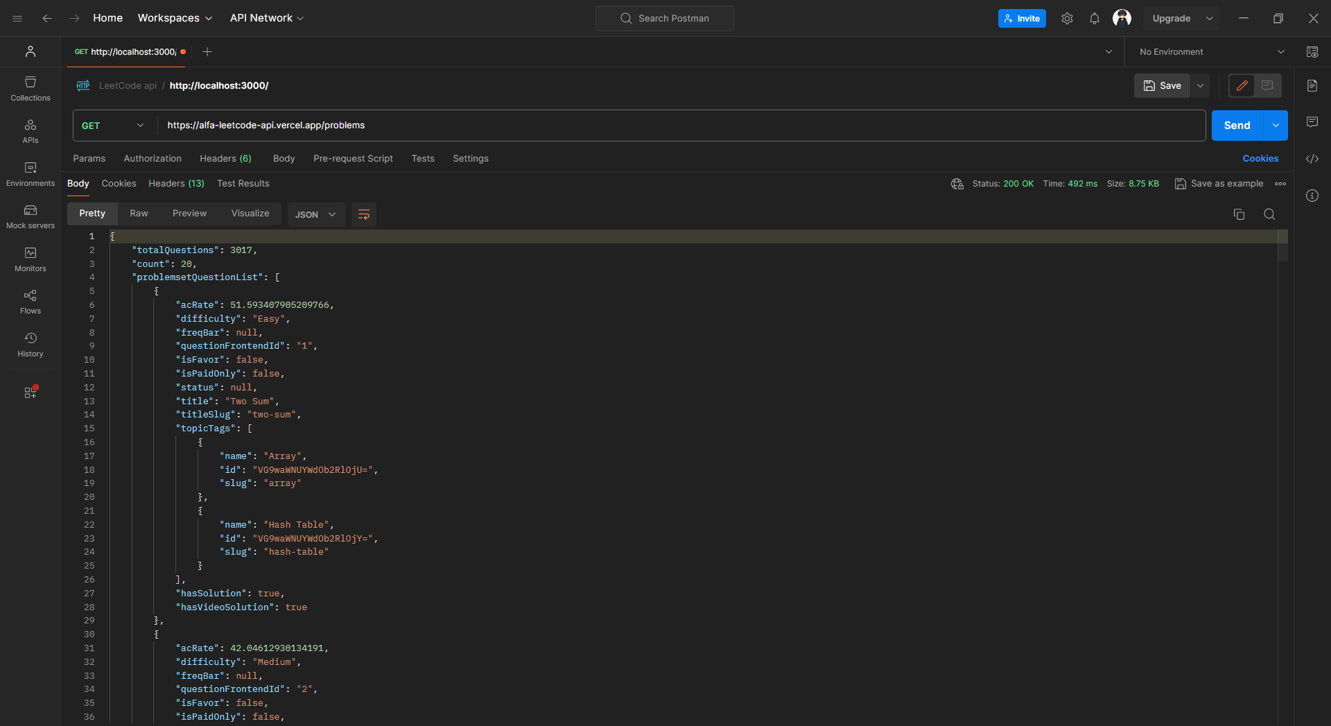
Task: Switch response view to Raw
Action: pos(139,214)
